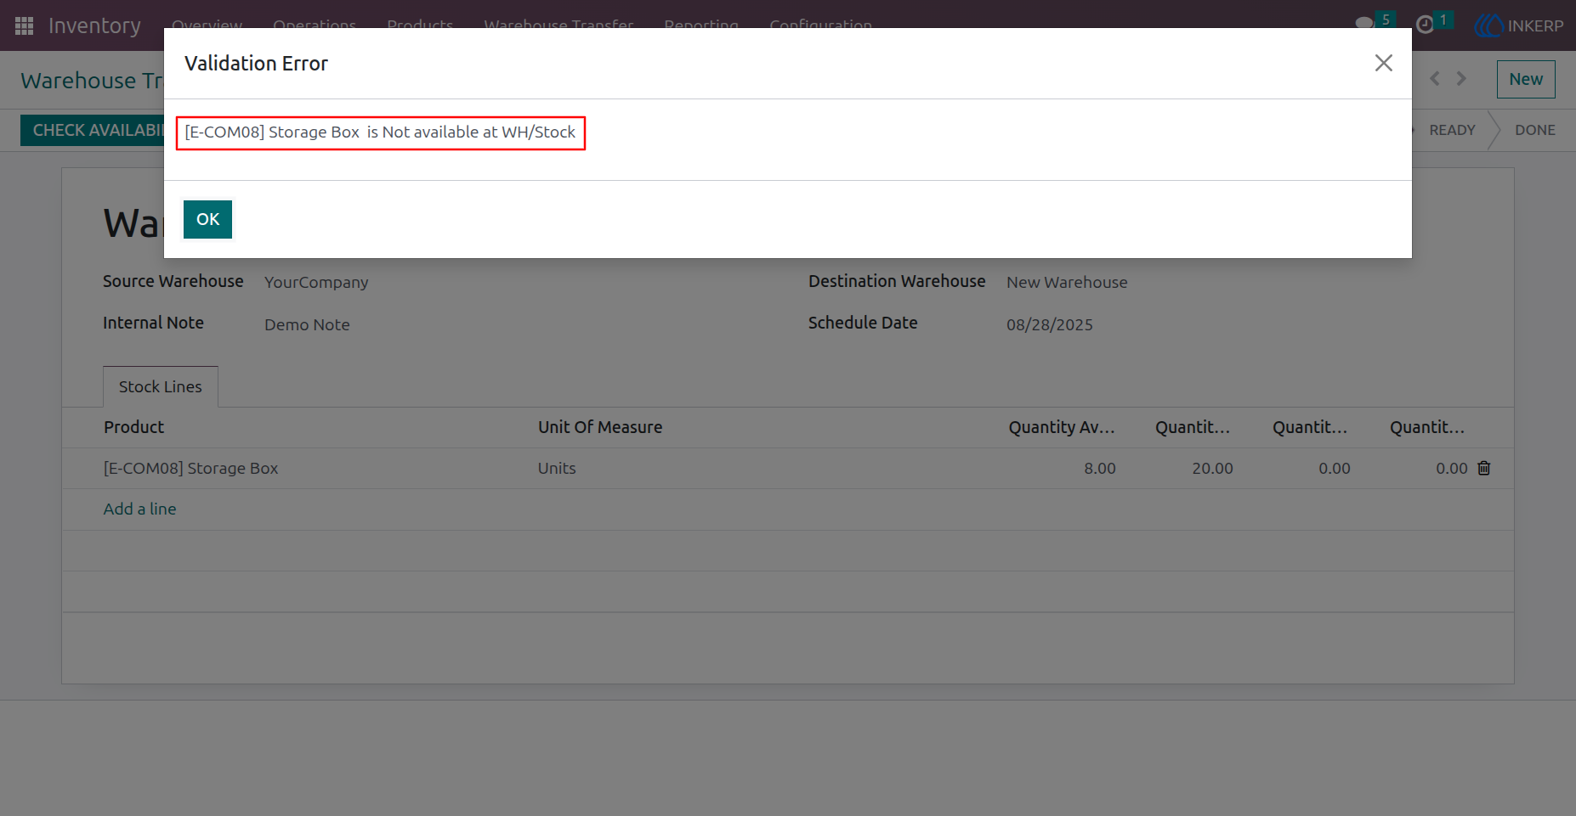Click Add a line link
This screenshot has width=1576, height=816.
pyautogui.click(x=140, y=509)
